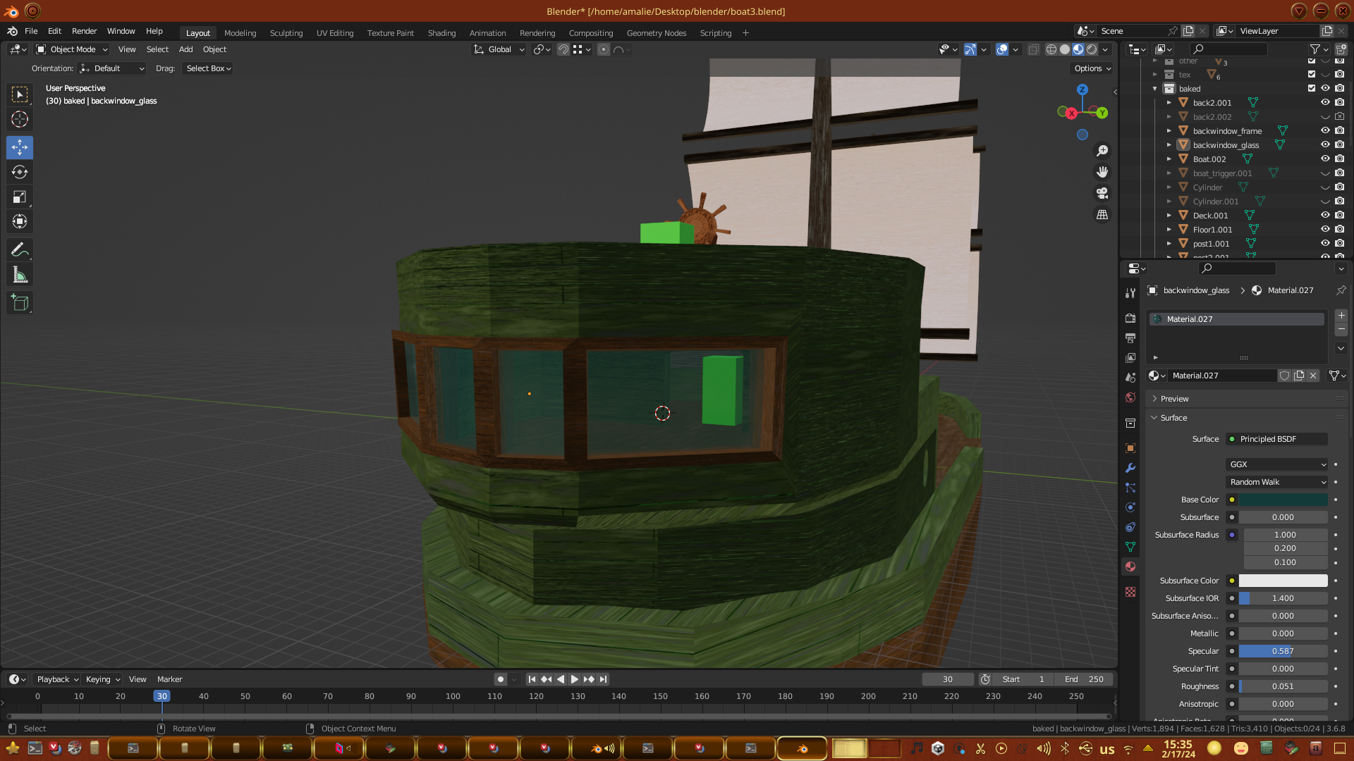Expand the Preview panel
Screen dimensions: 1354x761
coord(1175,399)
